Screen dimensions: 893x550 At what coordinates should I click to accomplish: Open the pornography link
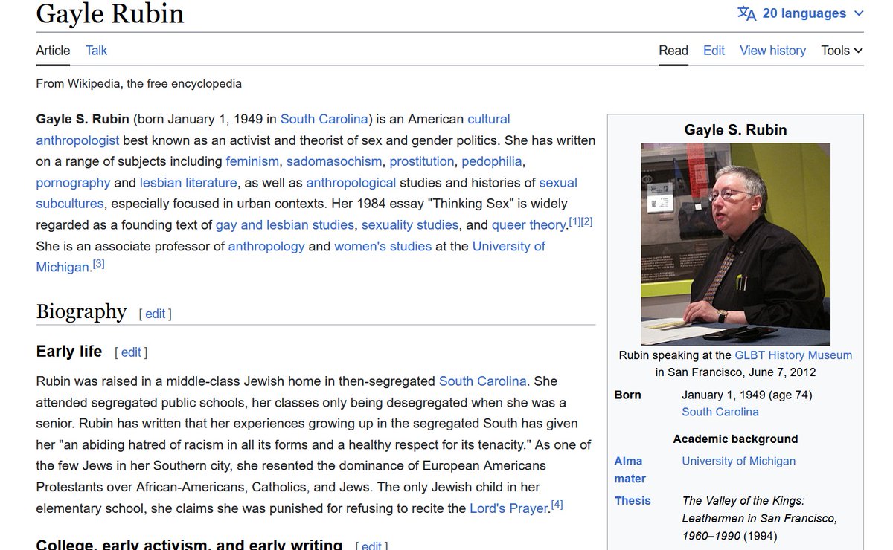coord(73,183)
